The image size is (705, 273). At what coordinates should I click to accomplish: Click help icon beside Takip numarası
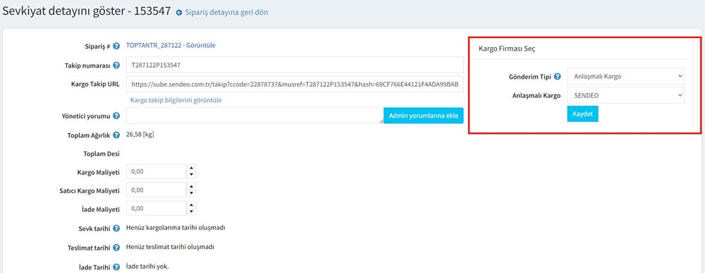tap(116, 65)
